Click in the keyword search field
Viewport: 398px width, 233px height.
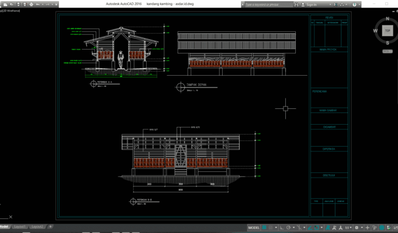click(x=269, y=5)
